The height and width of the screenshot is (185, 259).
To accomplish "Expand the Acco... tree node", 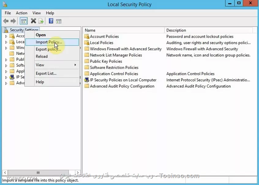I will pyautogui.click(x=6, y=36).
